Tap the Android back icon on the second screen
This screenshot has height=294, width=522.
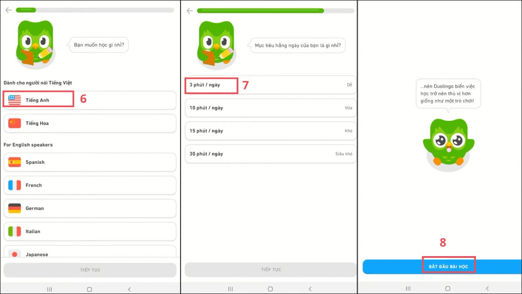[310, 289]
